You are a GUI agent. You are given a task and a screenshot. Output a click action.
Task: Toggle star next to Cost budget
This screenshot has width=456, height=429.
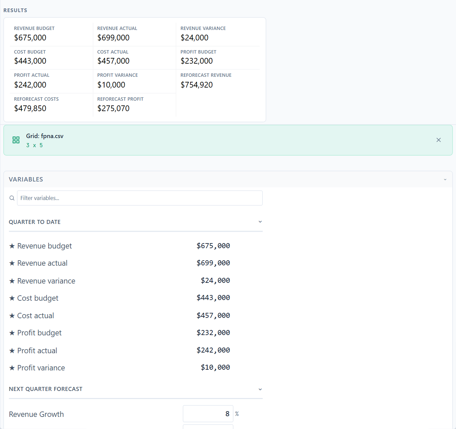pos(12,298)
